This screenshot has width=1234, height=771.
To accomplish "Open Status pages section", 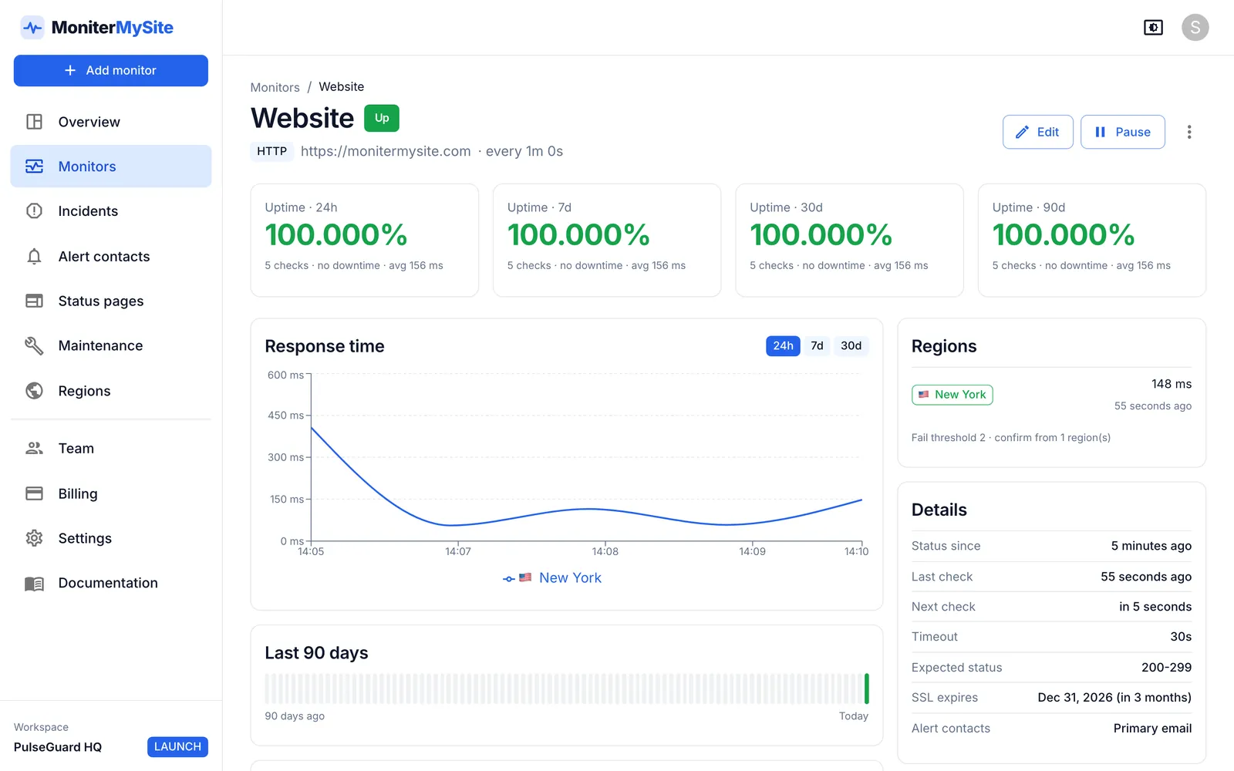I will (110, 301).
